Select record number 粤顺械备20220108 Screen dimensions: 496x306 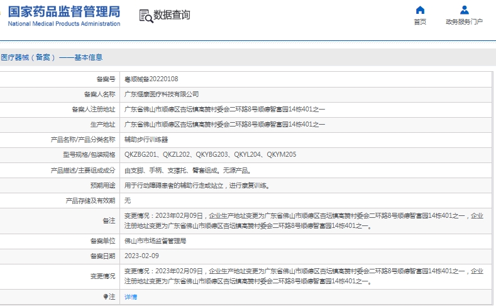[152, 79]
